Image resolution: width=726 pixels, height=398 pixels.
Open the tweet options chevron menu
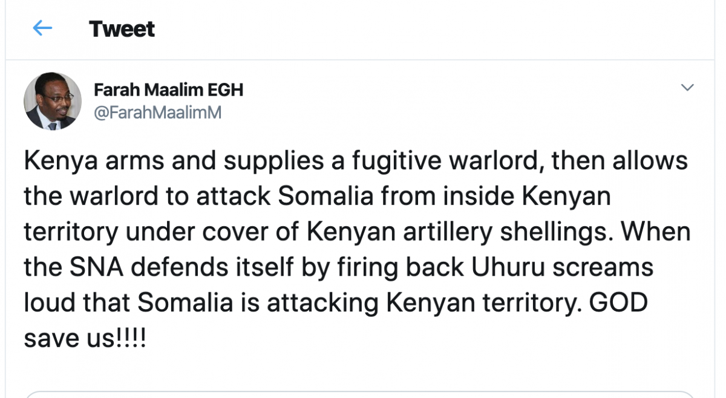(687, 88)
